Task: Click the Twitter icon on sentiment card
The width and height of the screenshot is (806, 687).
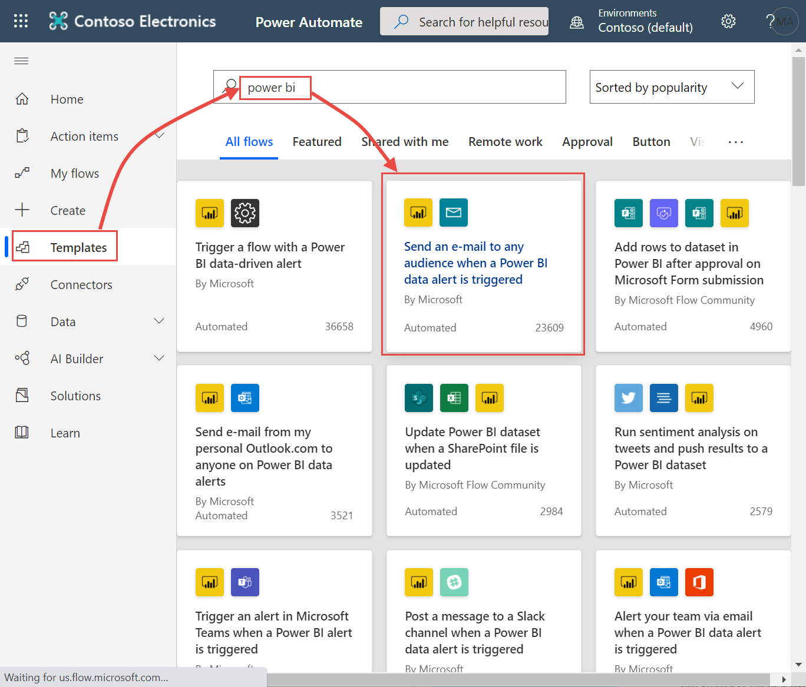Action: [x=628, y=398]
